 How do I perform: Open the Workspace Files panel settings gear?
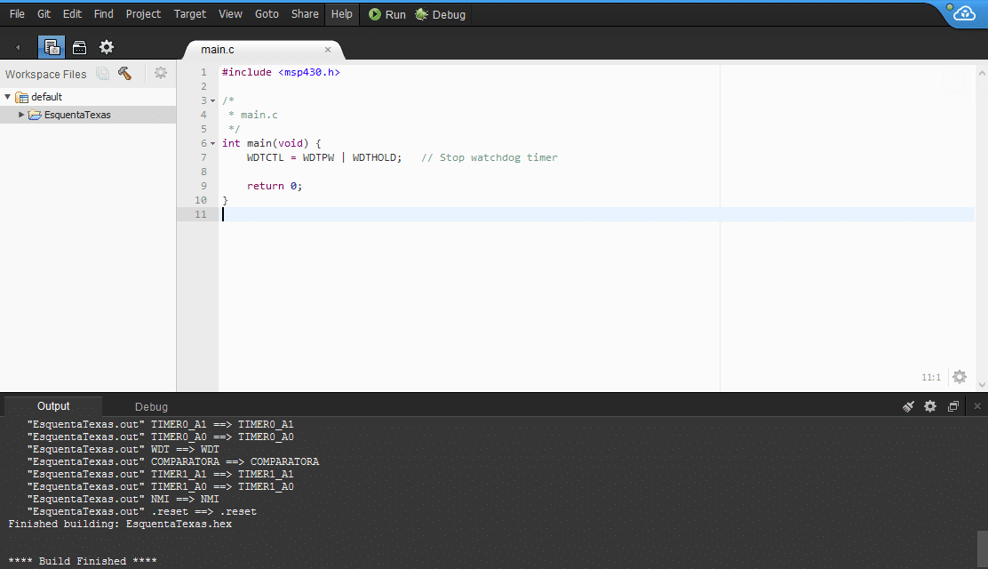click(x=161, y=74)
